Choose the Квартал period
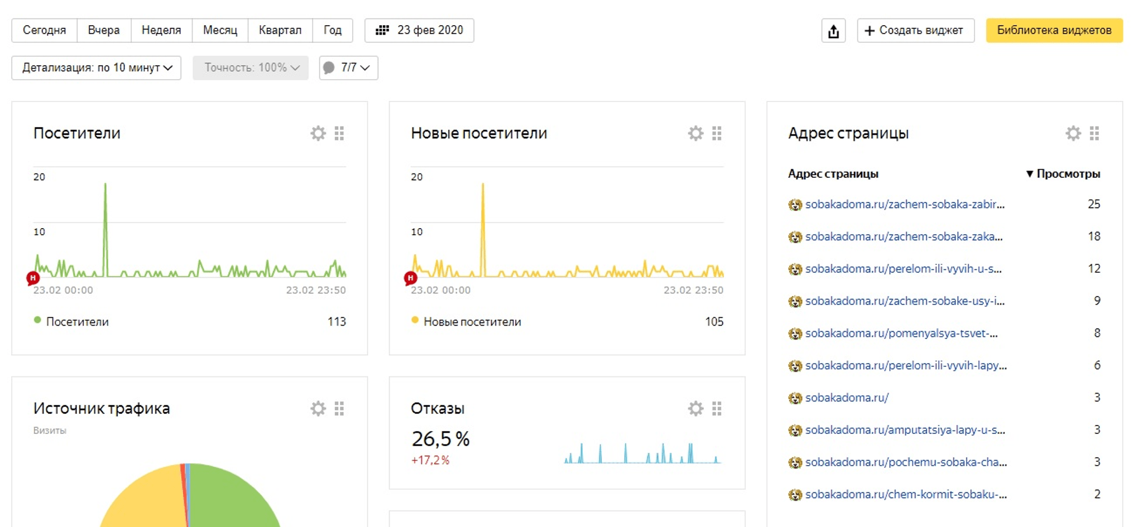 280,30
